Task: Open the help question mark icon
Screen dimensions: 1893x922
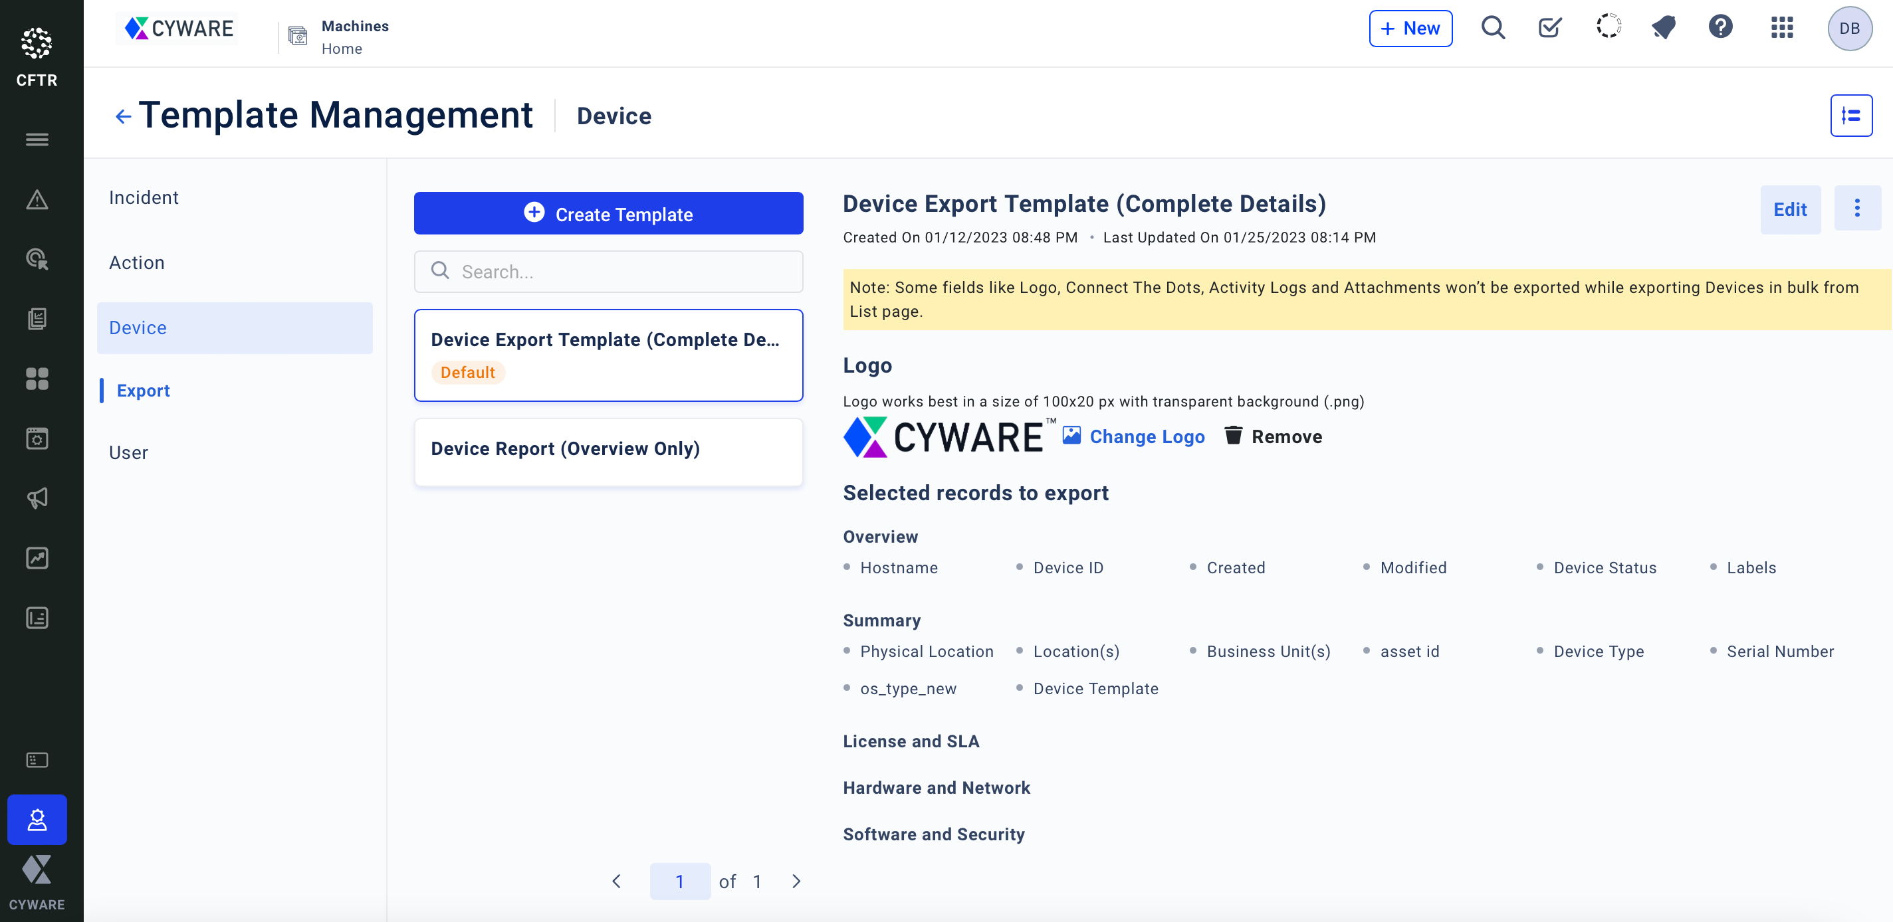Action: click(x=1720, y=28)
